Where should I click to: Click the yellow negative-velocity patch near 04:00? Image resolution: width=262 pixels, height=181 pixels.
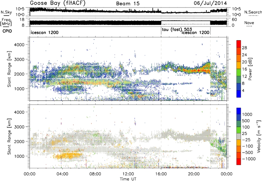68,156
